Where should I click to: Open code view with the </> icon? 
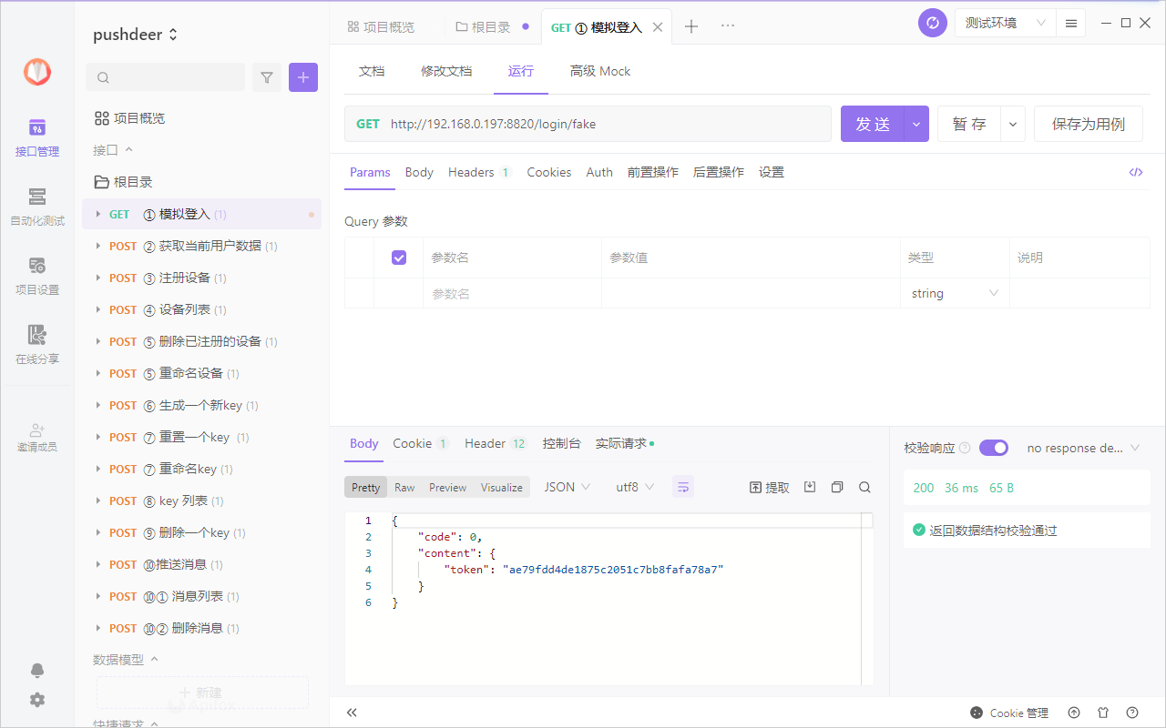click(x=1135, y=172)
